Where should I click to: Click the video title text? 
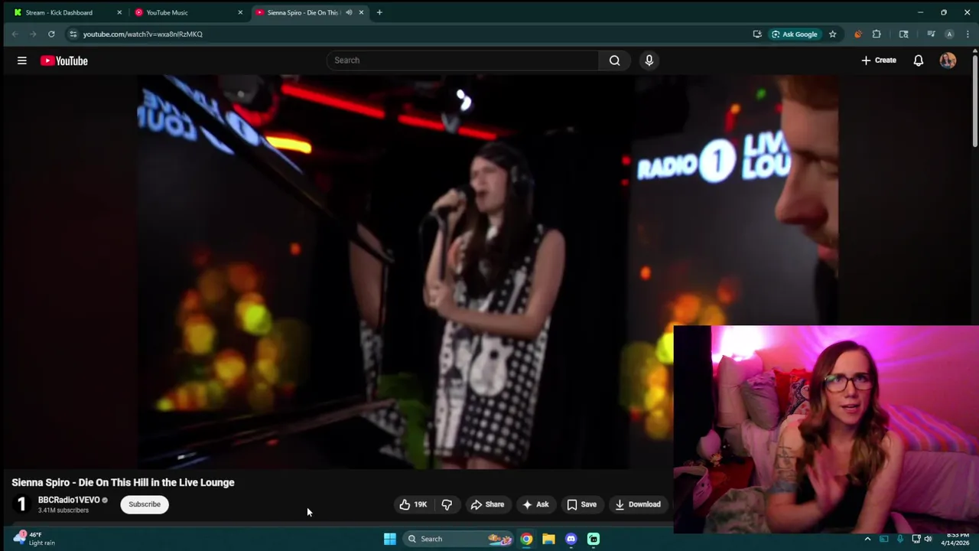(x=123, y=482)
